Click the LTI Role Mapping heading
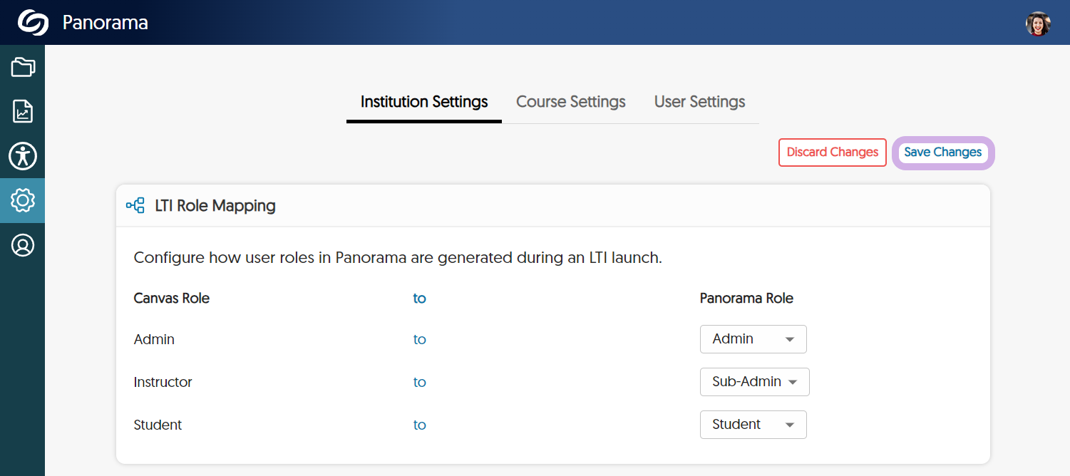This screenshot has height=476, width=1070. [x=215, y=206]
